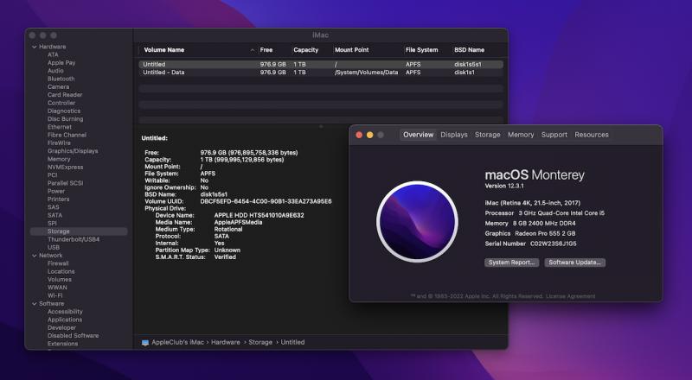Select Apple Pay in the sidebar
This screenshot has width=692, height=380.
click(61, 62)
